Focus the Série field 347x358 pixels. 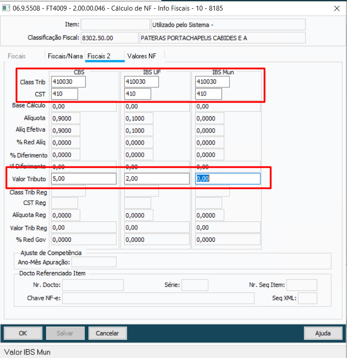pyautogui.click(x=195, y=285)
